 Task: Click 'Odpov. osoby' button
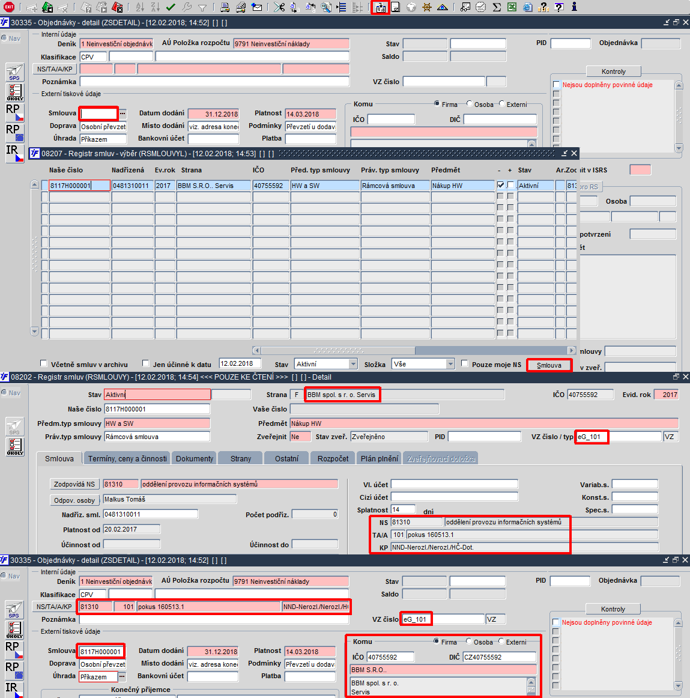[74, 500]
